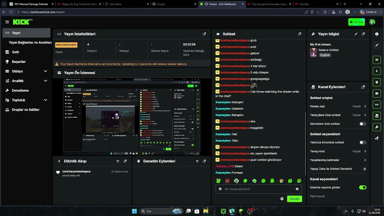Click the MISCONFIGURED status badge
Viewport: 384px width, 216px height.
coord(66,45)
